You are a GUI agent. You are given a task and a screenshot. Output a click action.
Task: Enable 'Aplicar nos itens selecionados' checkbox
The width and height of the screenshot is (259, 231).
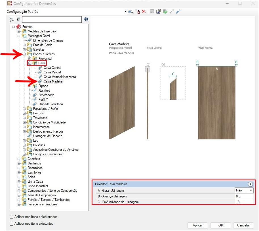pos(12,217)
